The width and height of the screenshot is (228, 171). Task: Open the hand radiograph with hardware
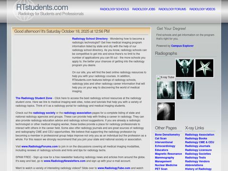coord(186,90)
